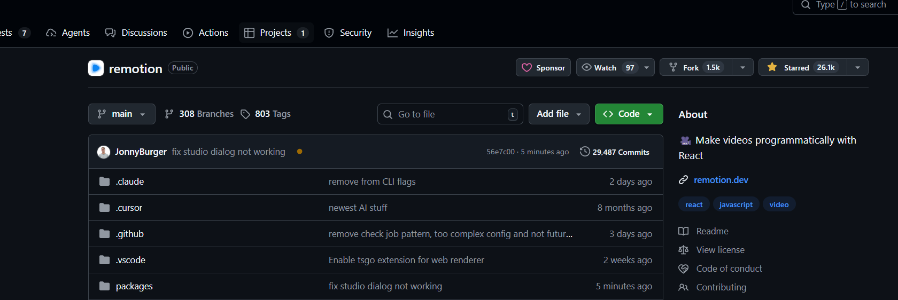Click the branches icon beside 308 Branches
The height and width of the screenshot is (300, 898).
point(169,114)
